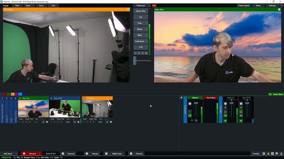Click the Main Shot input monitor icon
This screenshot has width=284, height=159.
(43, 122)
